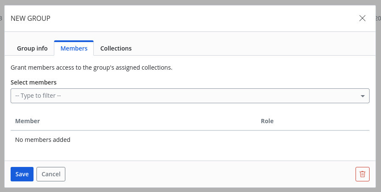Open the Collections tab
The image size is (381, 192).
tap(116, 48)
